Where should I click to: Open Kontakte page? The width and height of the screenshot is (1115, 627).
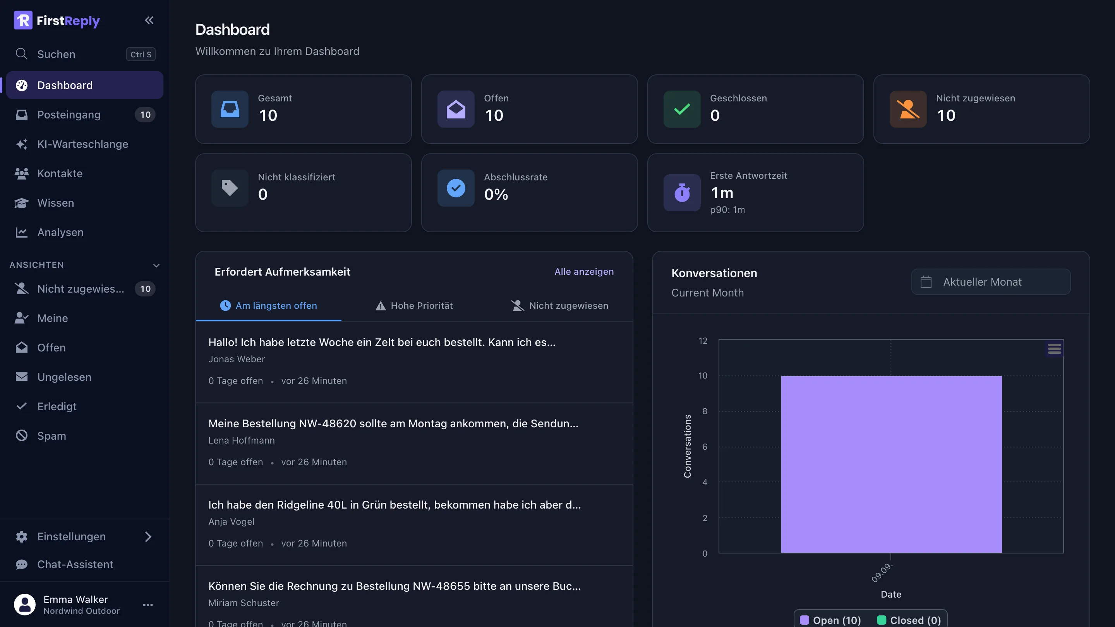click(x=85, y=173)
